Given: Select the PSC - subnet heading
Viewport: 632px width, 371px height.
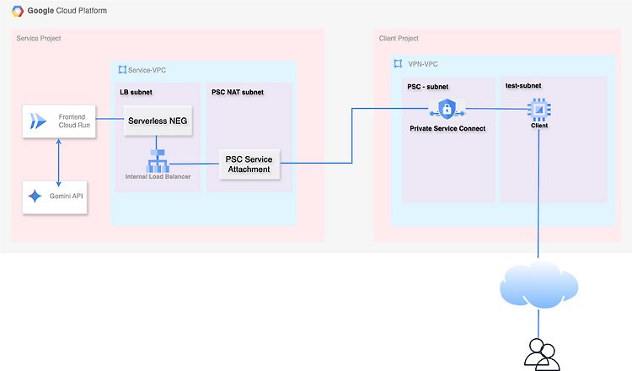Looking at the screenshot, I should (x=427, y=87).
